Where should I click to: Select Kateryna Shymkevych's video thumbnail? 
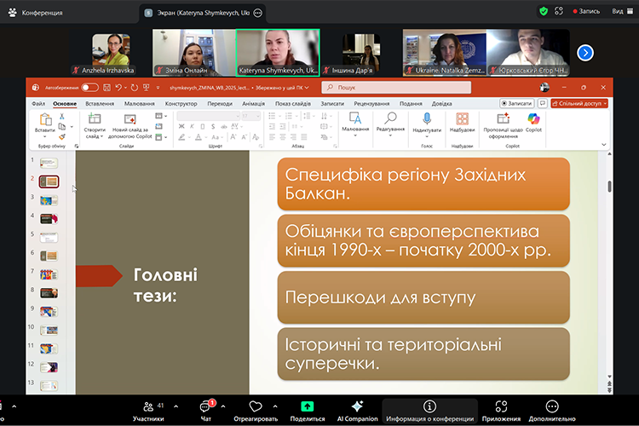[x=278, y=52]
